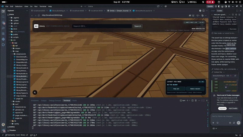Toggle the secondary side bar layout
243x137 pixels.
coord(226,6)
